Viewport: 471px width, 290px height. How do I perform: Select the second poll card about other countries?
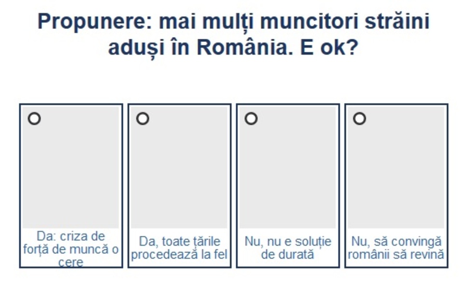[179, 186]
